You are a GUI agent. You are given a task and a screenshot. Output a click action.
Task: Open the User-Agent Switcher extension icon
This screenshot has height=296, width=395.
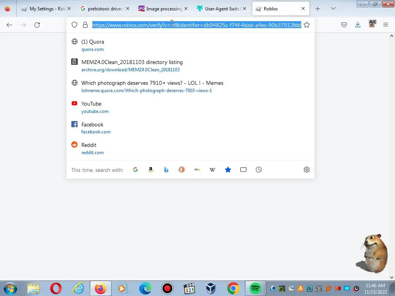(x=372, y=24)
